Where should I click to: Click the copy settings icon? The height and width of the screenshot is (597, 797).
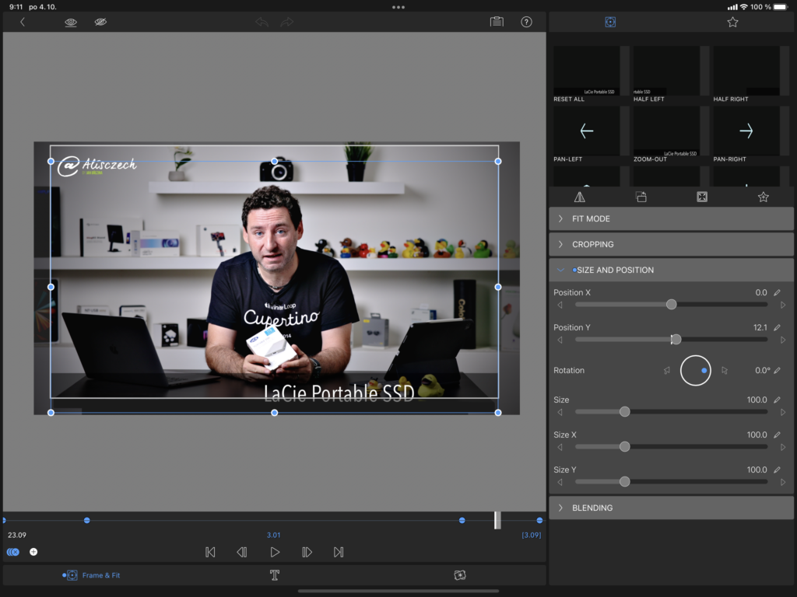(x=641, y=197)
